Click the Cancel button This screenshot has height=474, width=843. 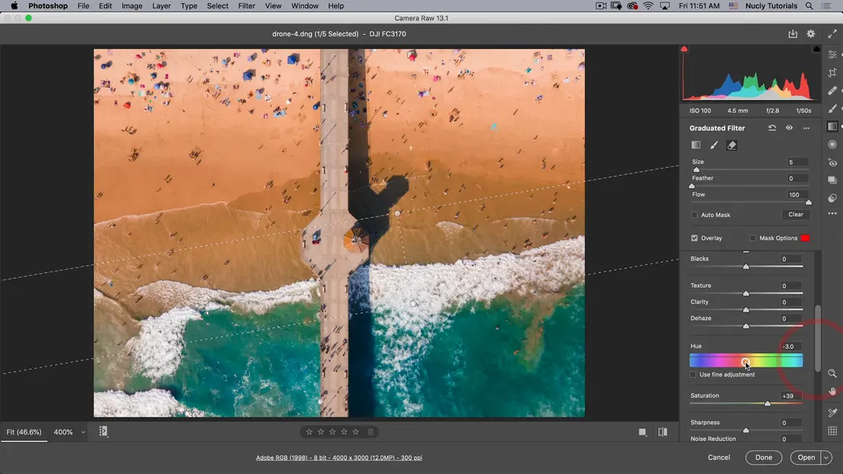719,457
